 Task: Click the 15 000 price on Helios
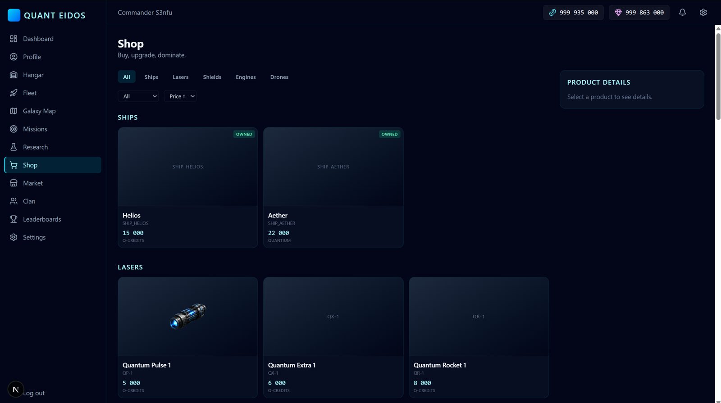pyautogui.click(x=133, y=233)
